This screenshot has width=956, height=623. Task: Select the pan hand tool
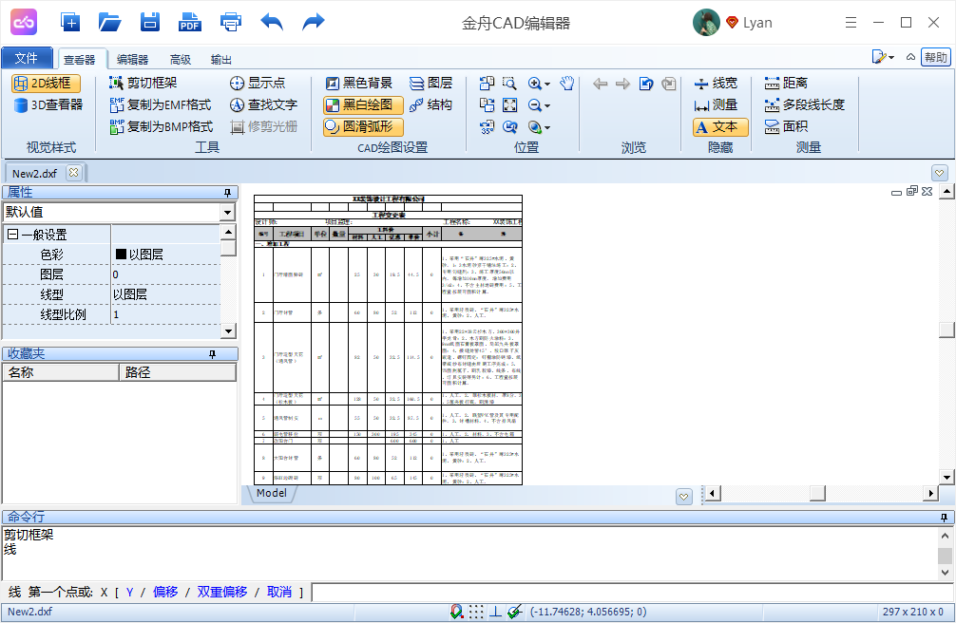(567, 84)
